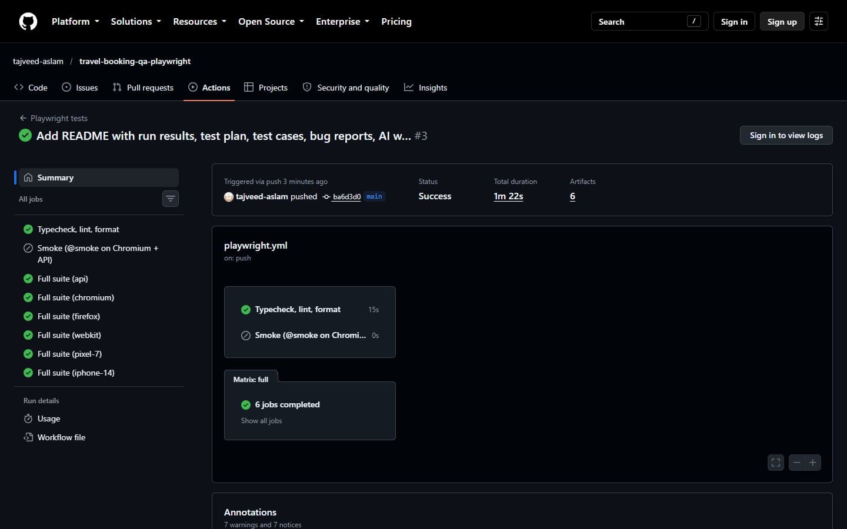The image size is (847, 529).
Task: Expand the Solutions dropdown menu
Action: pos(136,21)
